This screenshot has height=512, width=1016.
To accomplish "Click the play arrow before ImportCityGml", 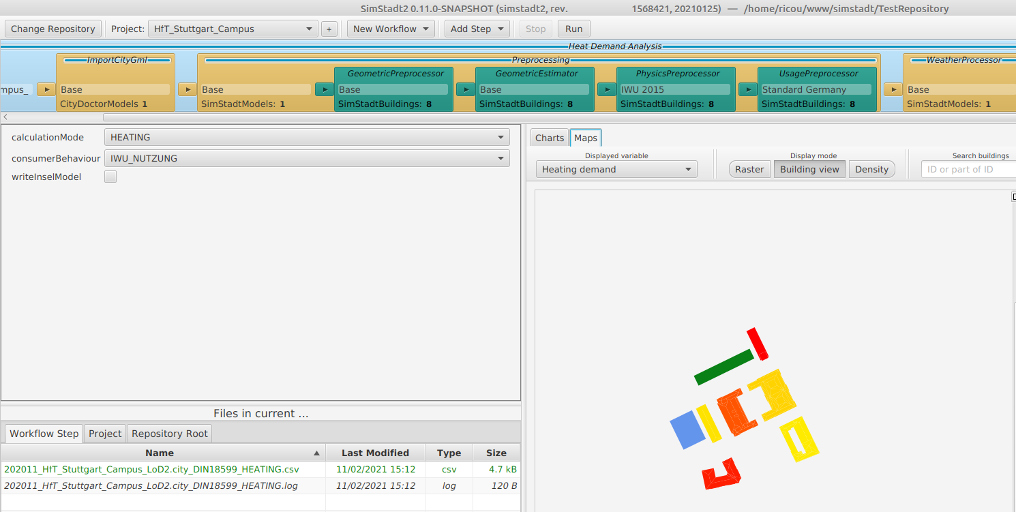I will coord(46,89).
